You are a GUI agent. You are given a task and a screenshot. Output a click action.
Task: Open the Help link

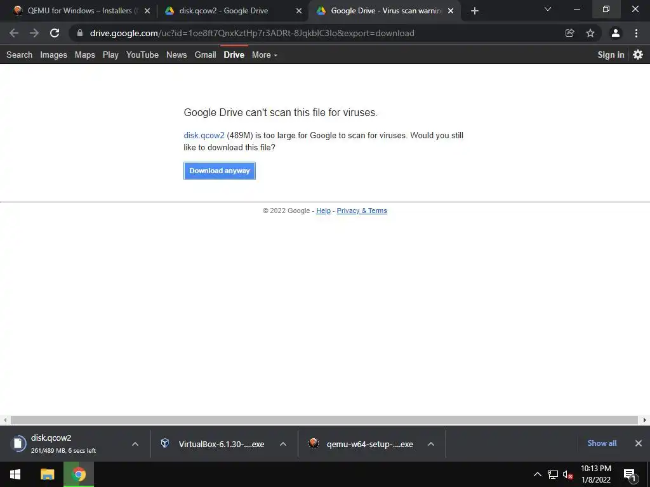[x=323, y=211]
